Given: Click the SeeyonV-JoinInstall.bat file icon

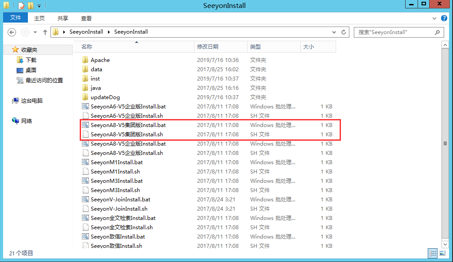Looking at the screenshot, I should (x=85, y=199).
